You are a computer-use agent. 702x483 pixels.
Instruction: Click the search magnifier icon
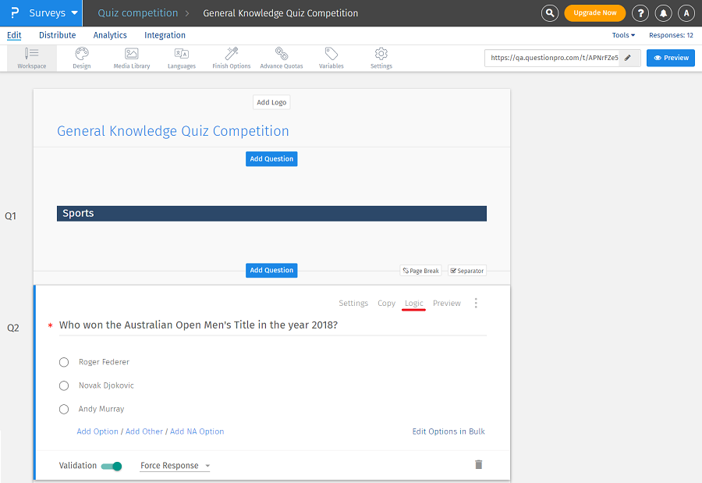point(551,13)
